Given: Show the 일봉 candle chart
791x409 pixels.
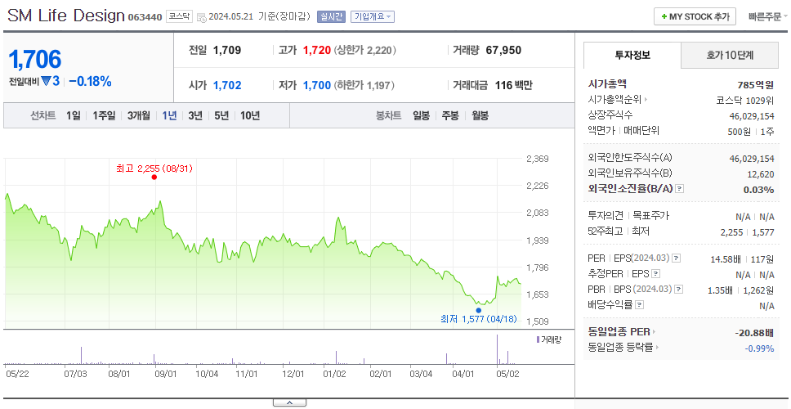Looking at the screenshot, I should click(x=421, y=115).
